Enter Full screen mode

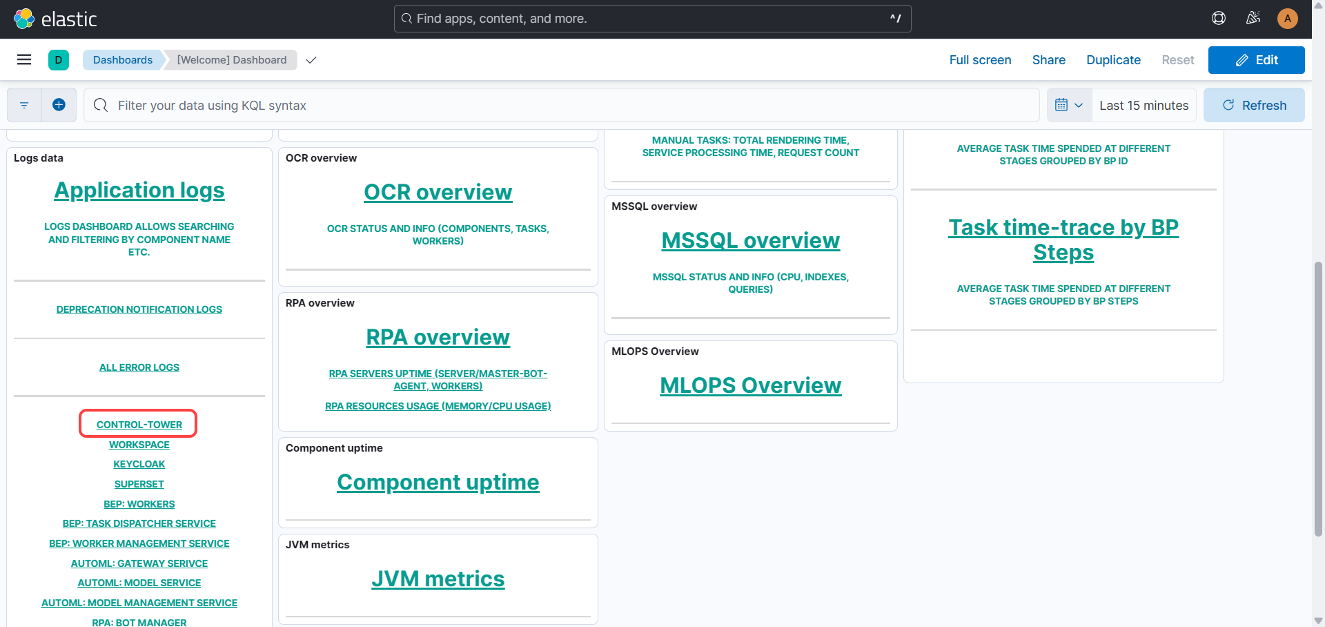980,60
